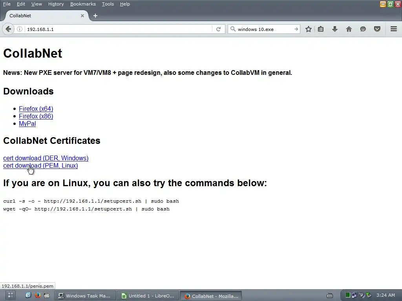
Task: Click the chat smiley toolbar icon
Action: point(363,29)
